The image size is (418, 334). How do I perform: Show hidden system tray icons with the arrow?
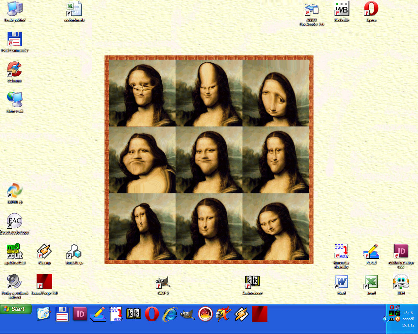click(386, 319)
